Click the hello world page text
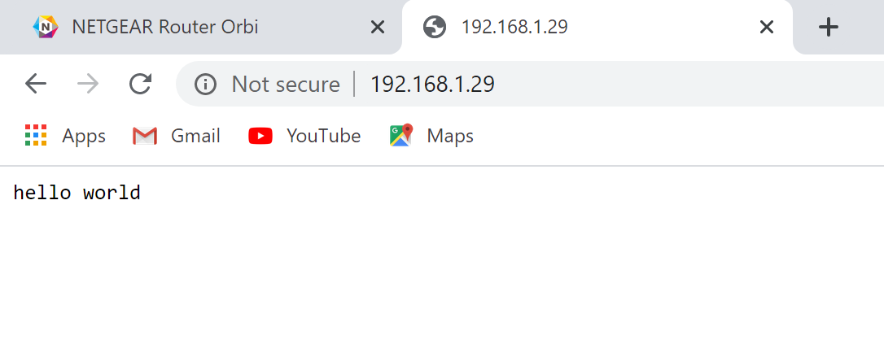884x357 pixels. click(77, 193)
